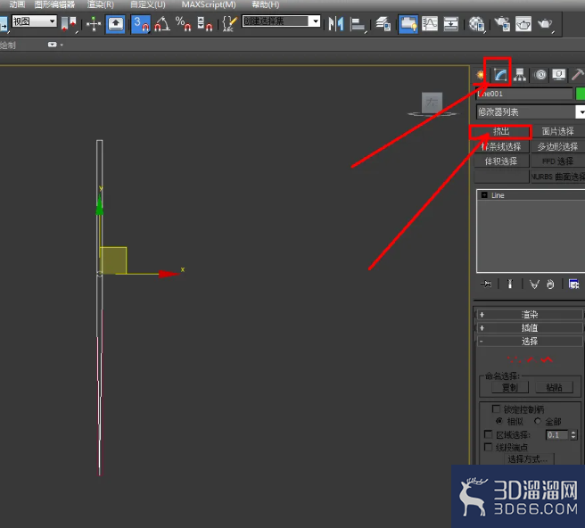The image size is (585, 528).
Task: Open the 动画 menu
Action: [x=17, y=4]
